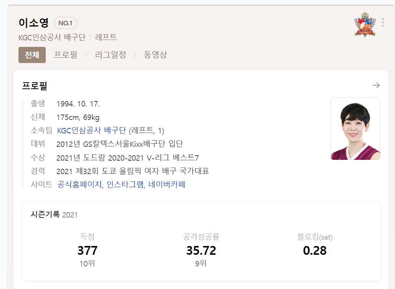Image resolution: width=395 pixels, height=289 pixels.
Task: Open the three-dot more options menu
Action: coord(382,22)
